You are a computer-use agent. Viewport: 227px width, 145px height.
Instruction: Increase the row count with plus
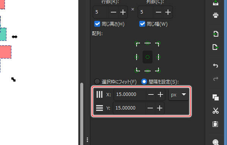click(123, 12)
